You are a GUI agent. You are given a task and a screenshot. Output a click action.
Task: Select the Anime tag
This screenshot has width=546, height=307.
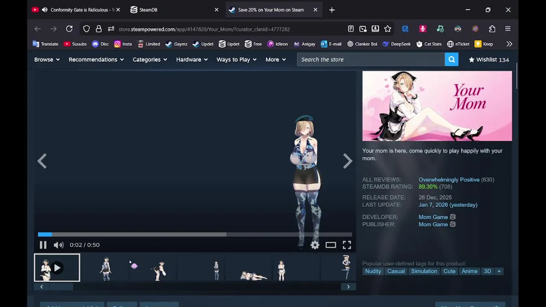coord(470,271)
